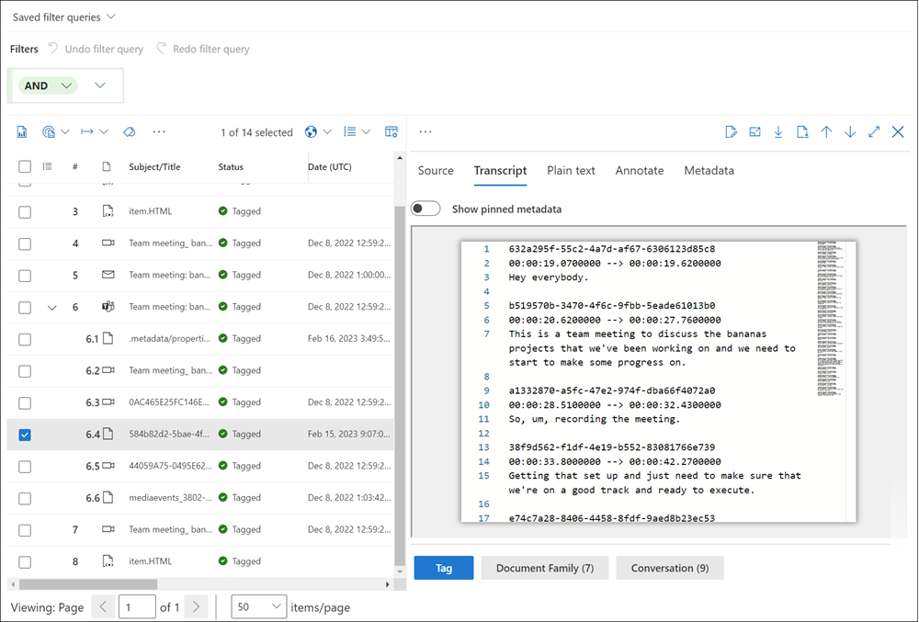Screen dimensions: 919x622
Task: Click the customize columns icon
Action: coord(391,131)
